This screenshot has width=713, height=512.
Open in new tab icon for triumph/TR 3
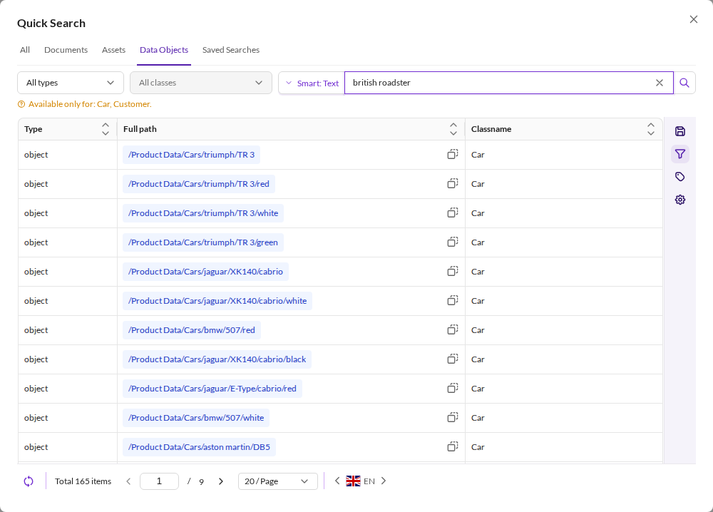tap(453, 154)
